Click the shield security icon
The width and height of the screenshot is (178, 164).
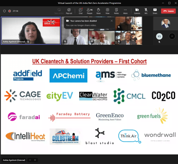5,11
